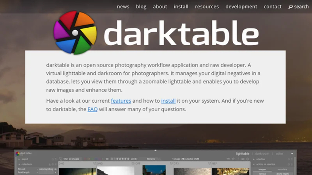
Task: Open the film roll collection dropdown
Action: click(27, 169)
